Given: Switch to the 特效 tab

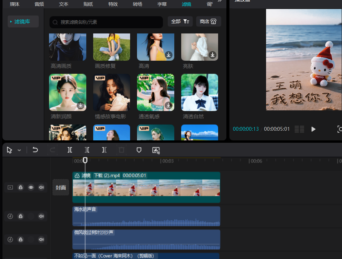Looking at the screenshot, I should click(113, 4).
